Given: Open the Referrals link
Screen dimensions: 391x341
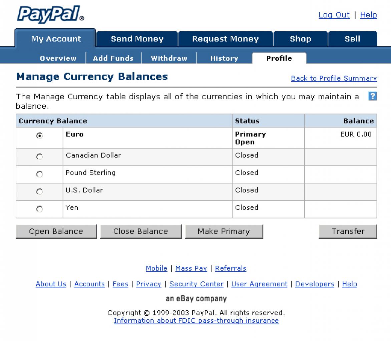Looking at the screenshot, I should (x=231, y=268).
